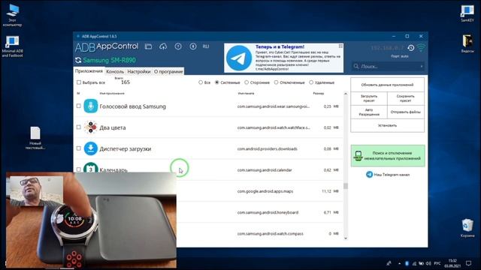Click the Загрузить пресет button

click(x=369, y=98)
